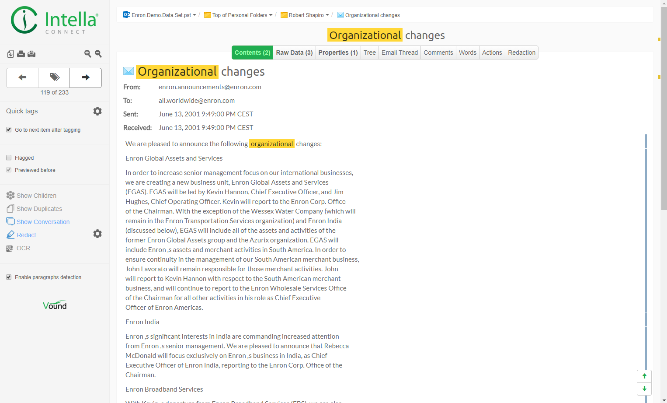Click the download item icon
The width and height of the screenshot is (667, 403).
(x=10, y=54)
